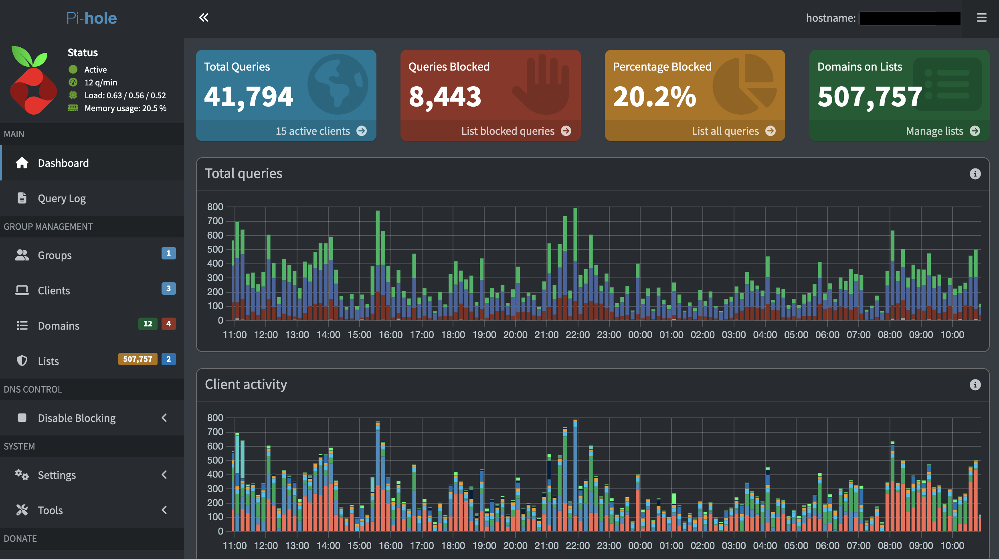Expand the Disable Blocking section

tap(164, 418)
